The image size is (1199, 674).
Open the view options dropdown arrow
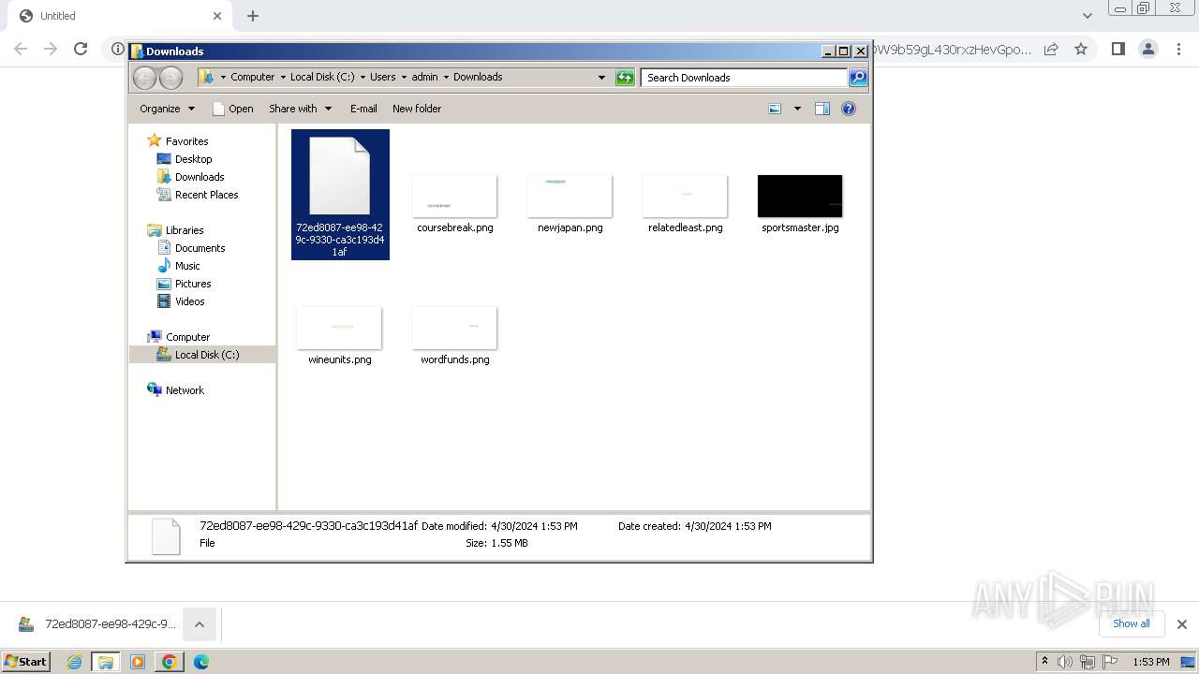pyautogui.click(x=797, y=109)
